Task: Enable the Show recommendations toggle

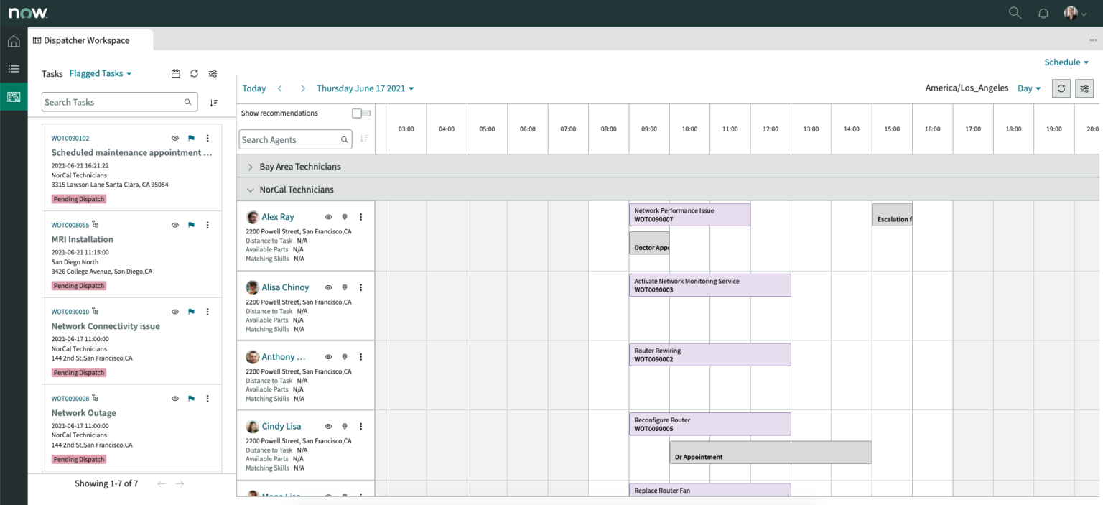Action: 361,113
